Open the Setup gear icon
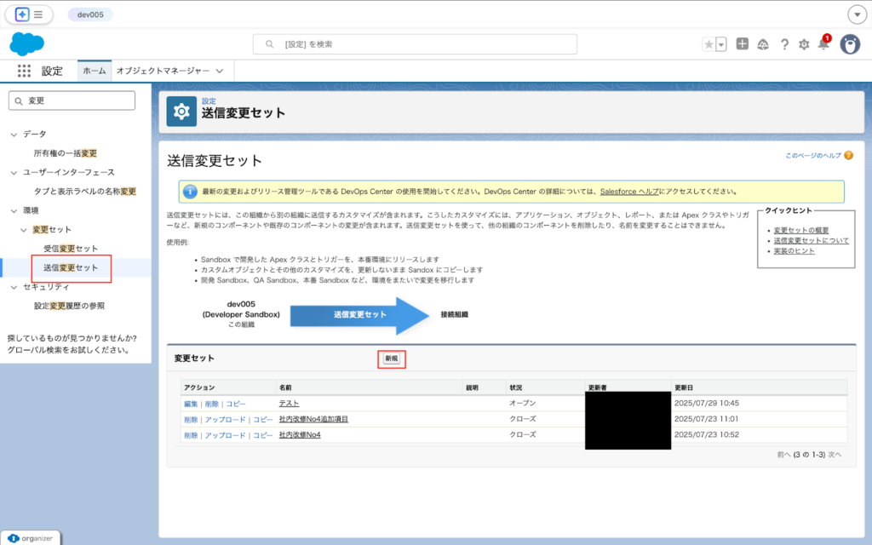 tap(802, 45)
